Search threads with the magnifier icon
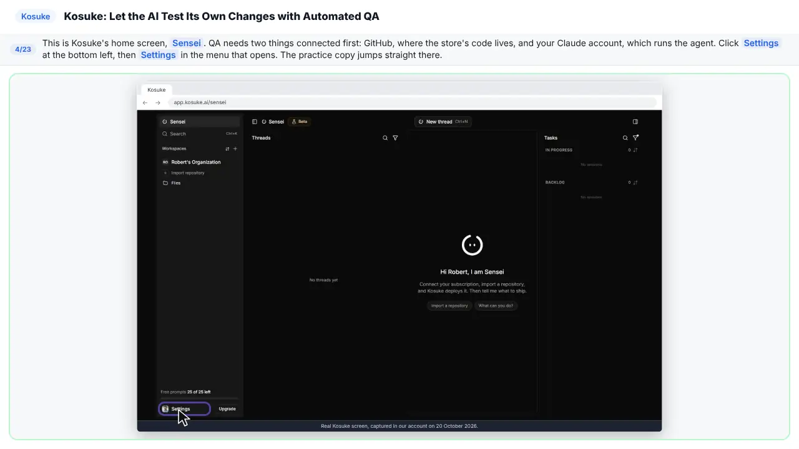 (x=385, y=138)
